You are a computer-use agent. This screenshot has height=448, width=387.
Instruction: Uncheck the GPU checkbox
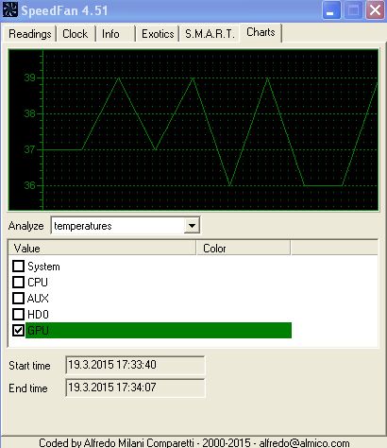(18, 330)
